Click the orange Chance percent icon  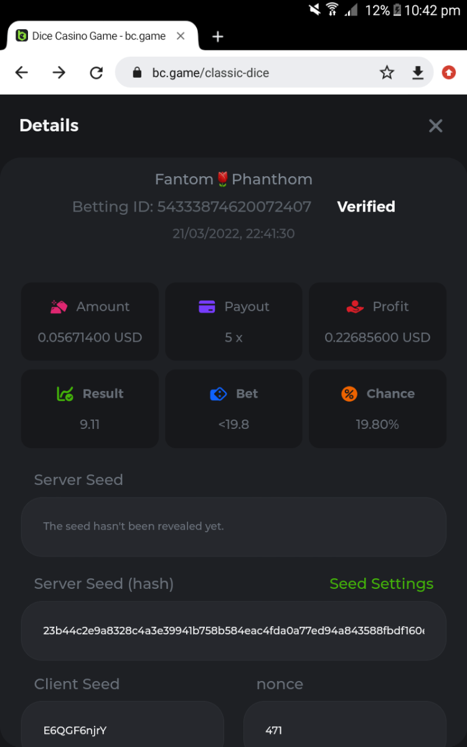349,394
